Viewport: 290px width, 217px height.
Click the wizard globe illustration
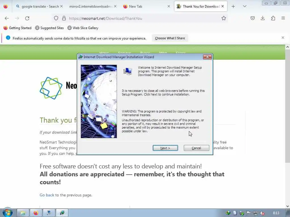click(99, 101)
